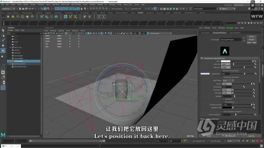Choose the Scale tool in toolbox
Viewport: 264px width, 148px height.
click(3, 56)
